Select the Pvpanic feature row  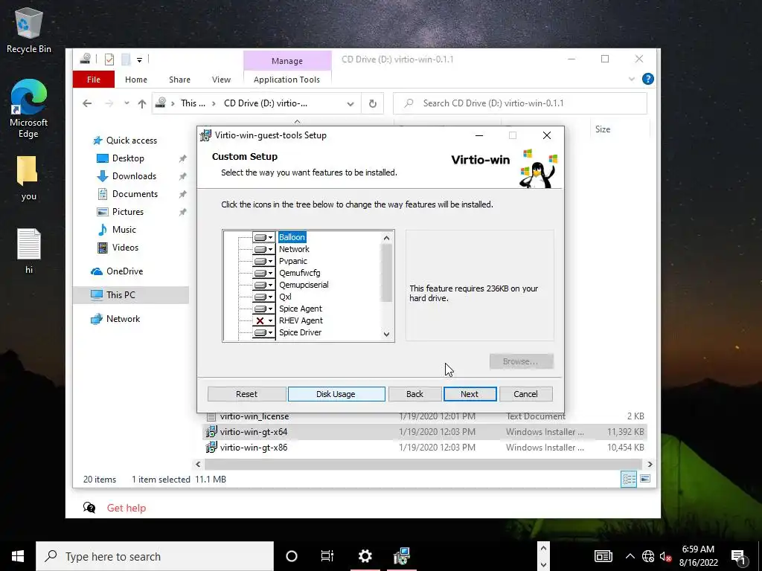[292, 261]
